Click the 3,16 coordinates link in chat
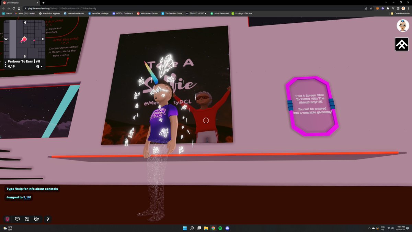Viewport: 412px width, 232px height. point(27,197)
